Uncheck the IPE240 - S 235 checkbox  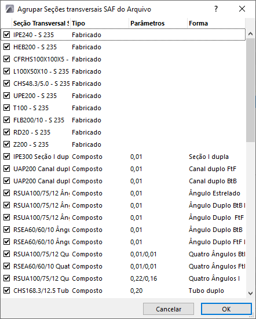[7, 35]
